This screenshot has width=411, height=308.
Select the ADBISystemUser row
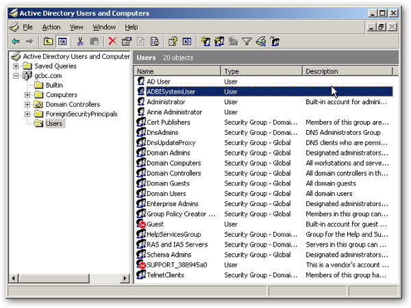264,92
